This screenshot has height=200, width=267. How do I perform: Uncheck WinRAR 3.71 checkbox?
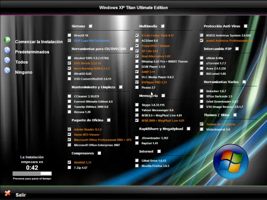pos(69,162)
